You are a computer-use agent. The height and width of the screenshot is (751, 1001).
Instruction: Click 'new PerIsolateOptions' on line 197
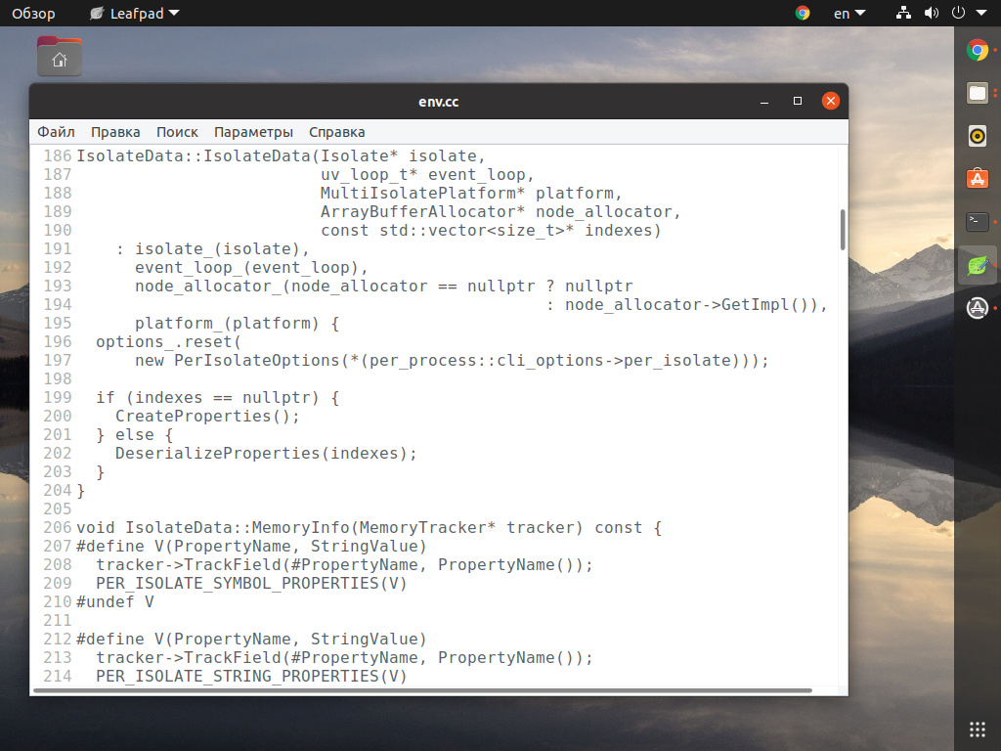[237, 360]
